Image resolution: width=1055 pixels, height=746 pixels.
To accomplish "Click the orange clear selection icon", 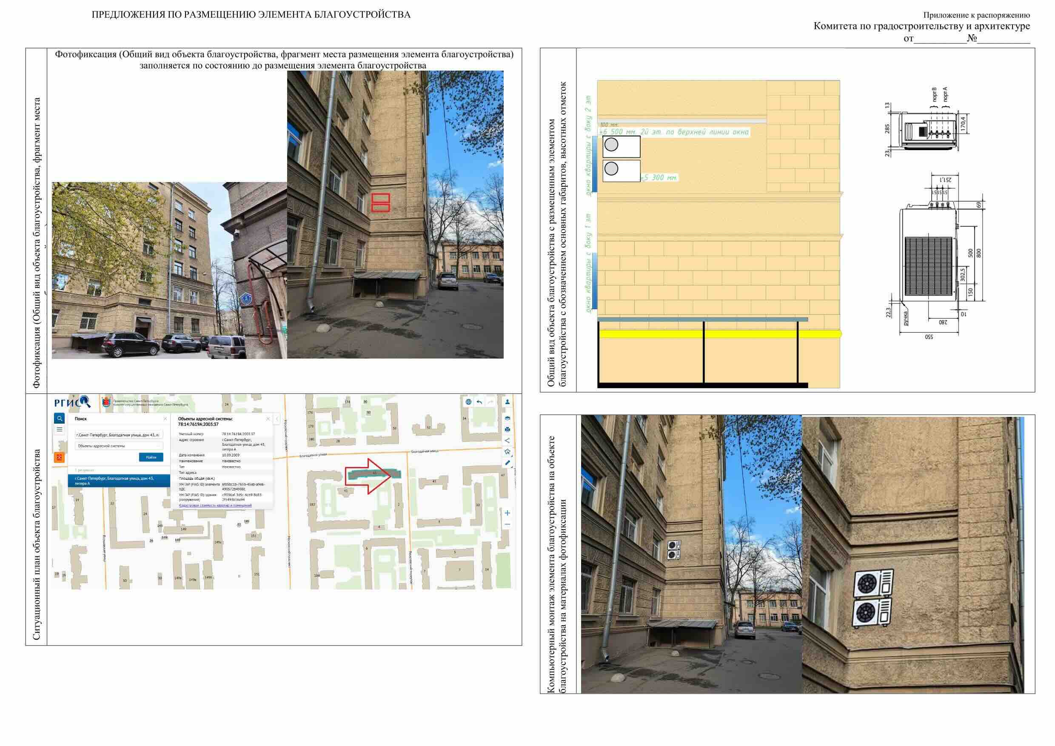I will tap(59, 457).
